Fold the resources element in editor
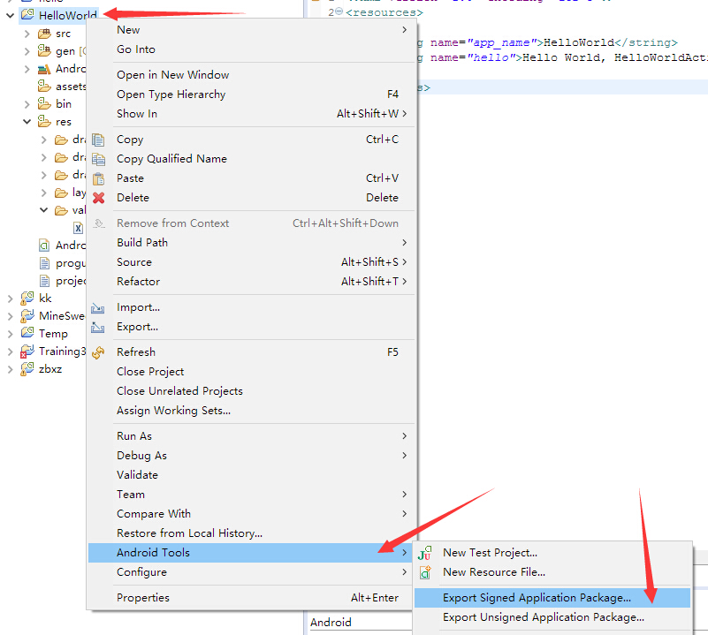 click(339, 13)
